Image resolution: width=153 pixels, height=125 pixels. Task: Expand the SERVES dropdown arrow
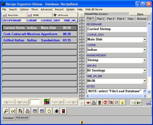click(145, 71)
